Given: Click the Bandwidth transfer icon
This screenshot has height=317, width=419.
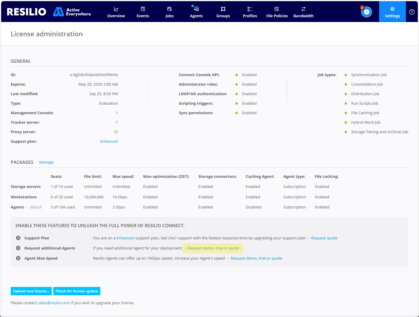Looking at the screenshot, I should (303, 9).
